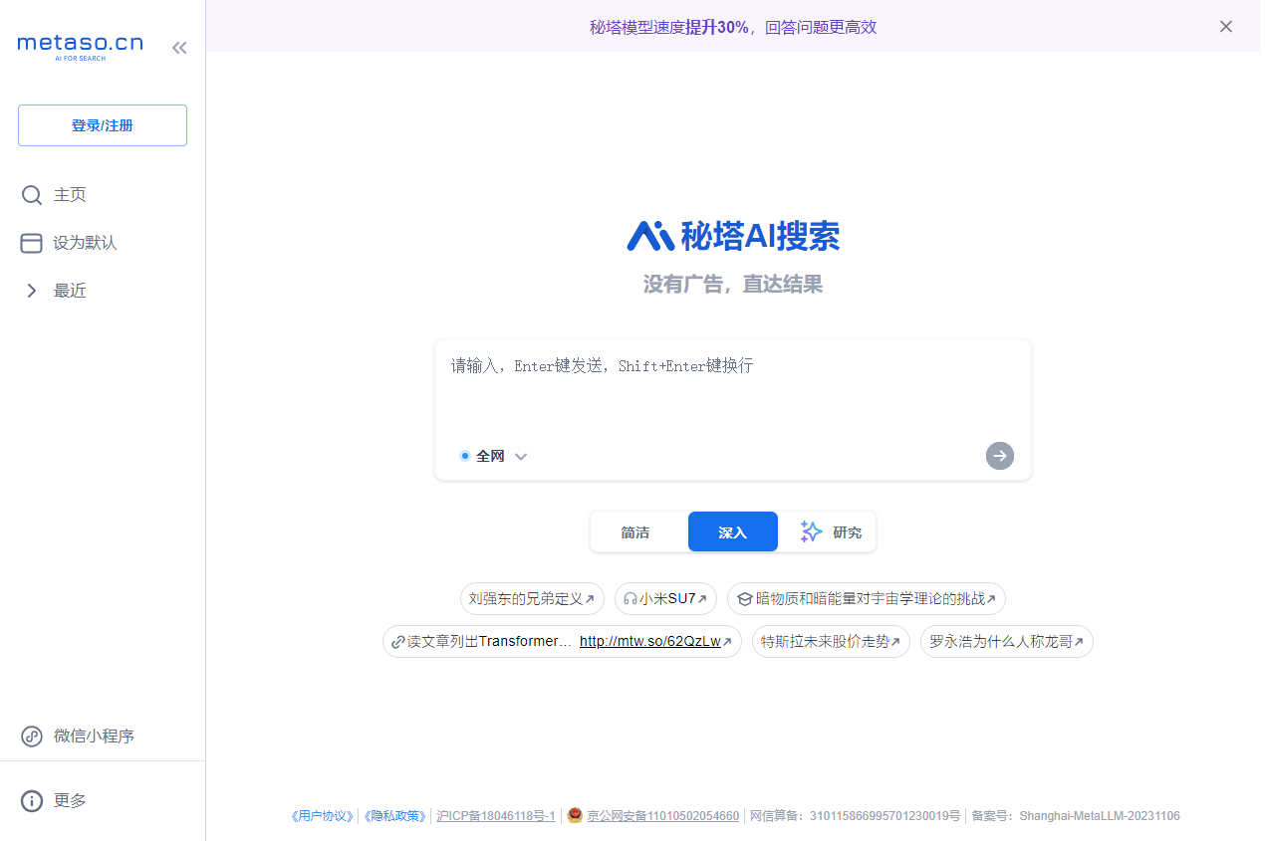Click the info circle icon beside 更多
The height and width of the screenshot is (841, 1265).
click(x=32, y=800)
